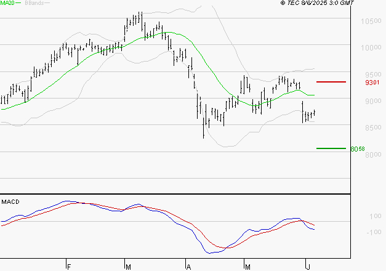Click the 8500 price axis label
This screenshot has height=271, width=386.
[x=373, y=127]
